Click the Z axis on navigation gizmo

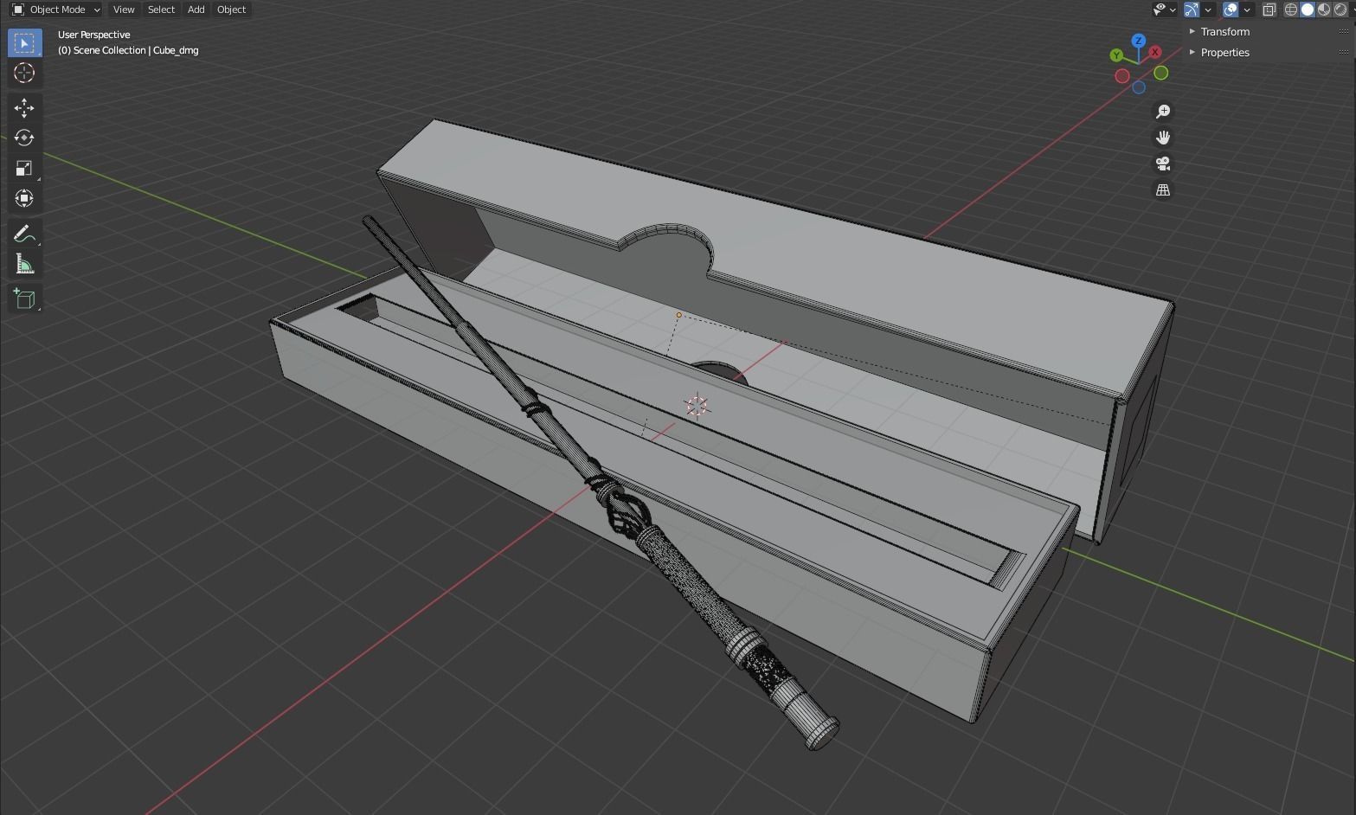tap(1138, 40)
